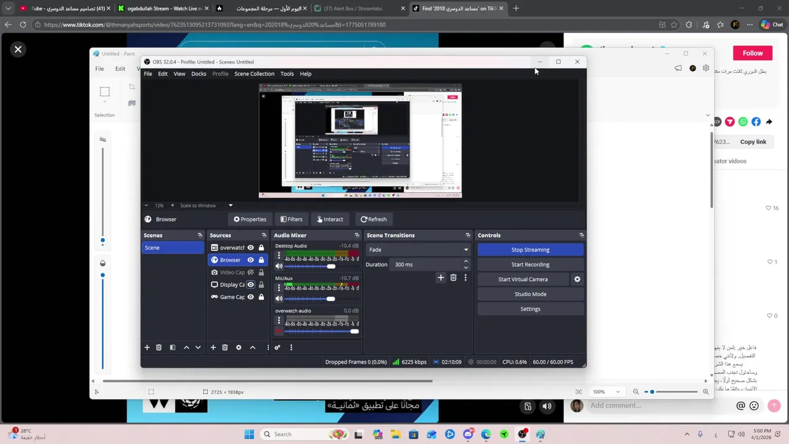The image size is (789, 444).
Task: Open Desktop Audio three-dot options
Action: tap(279, 255)
